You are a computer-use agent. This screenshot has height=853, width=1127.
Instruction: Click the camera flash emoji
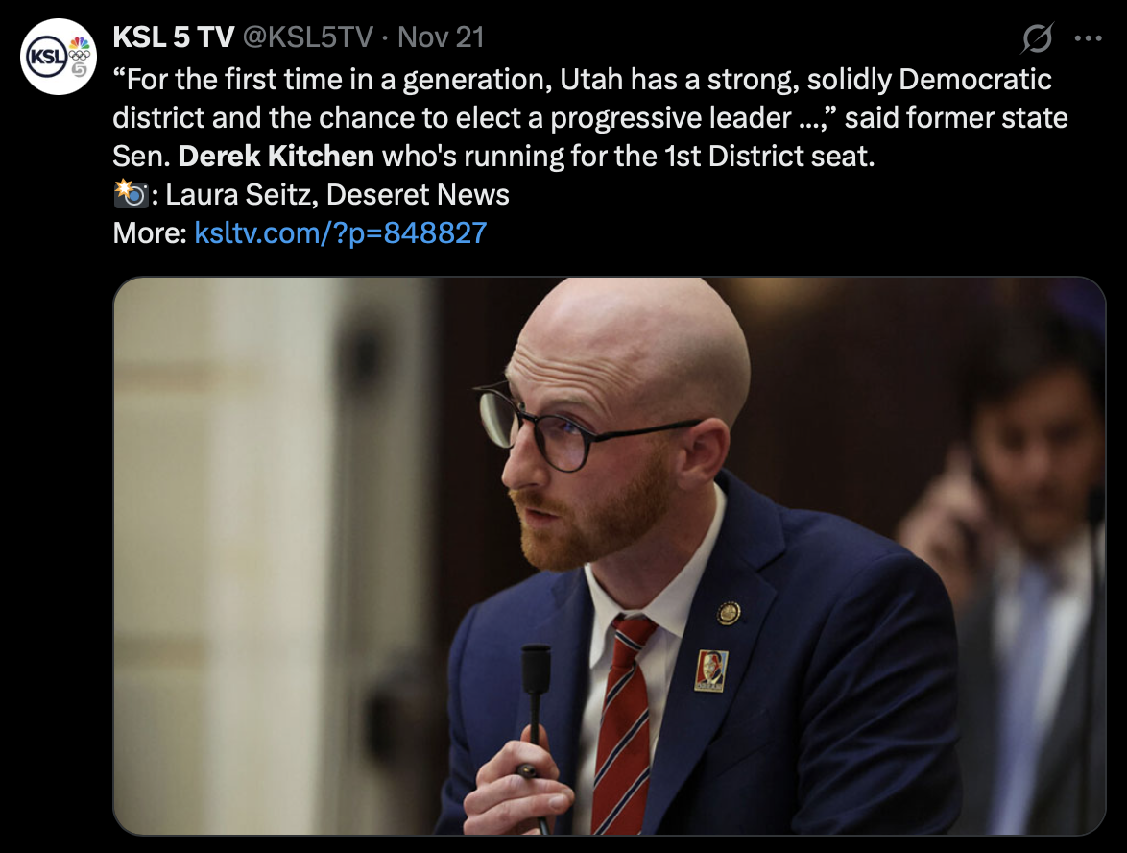click(x=131, y=194)
